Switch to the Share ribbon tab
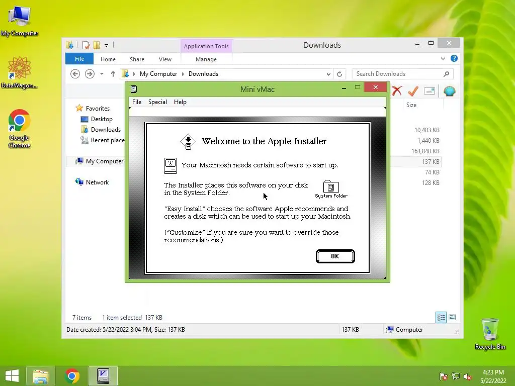The height and width of the screenshot is (386, 515). (137, 59)
